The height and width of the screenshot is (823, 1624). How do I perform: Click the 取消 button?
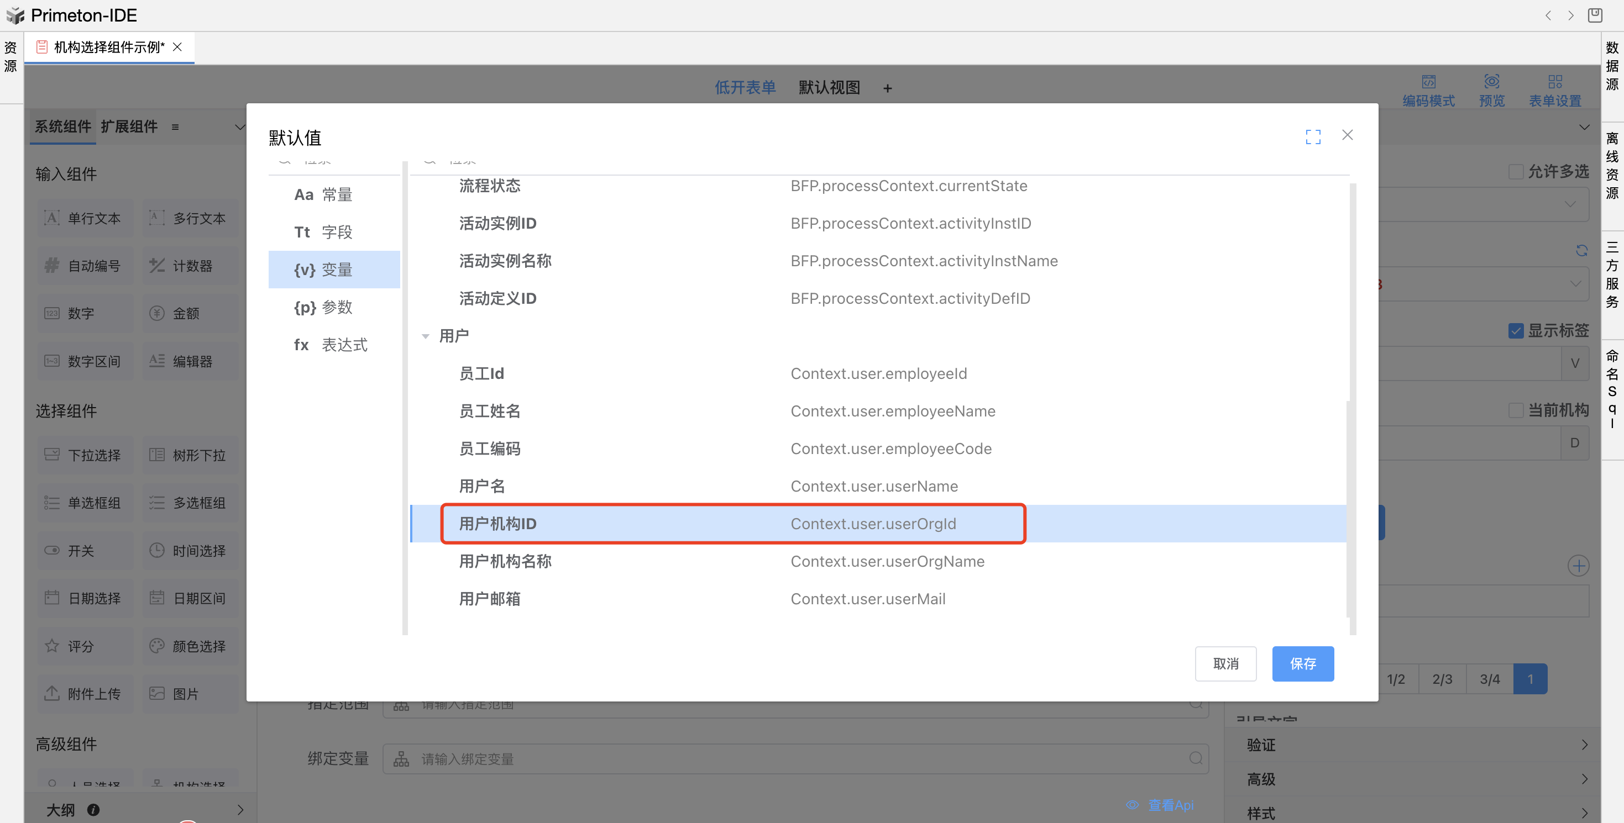[x=1225, y=663]
